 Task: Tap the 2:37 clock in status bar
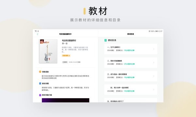point(160,31)
